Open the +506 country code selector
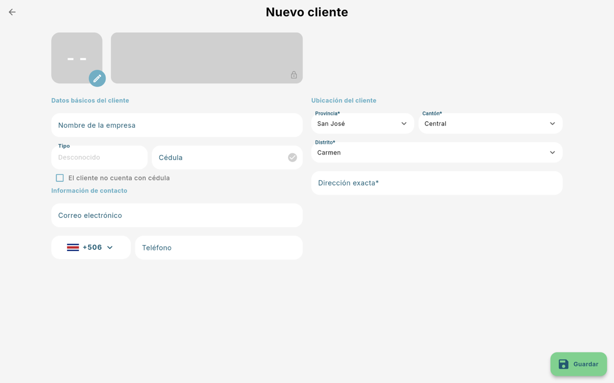 coord(91,248)
